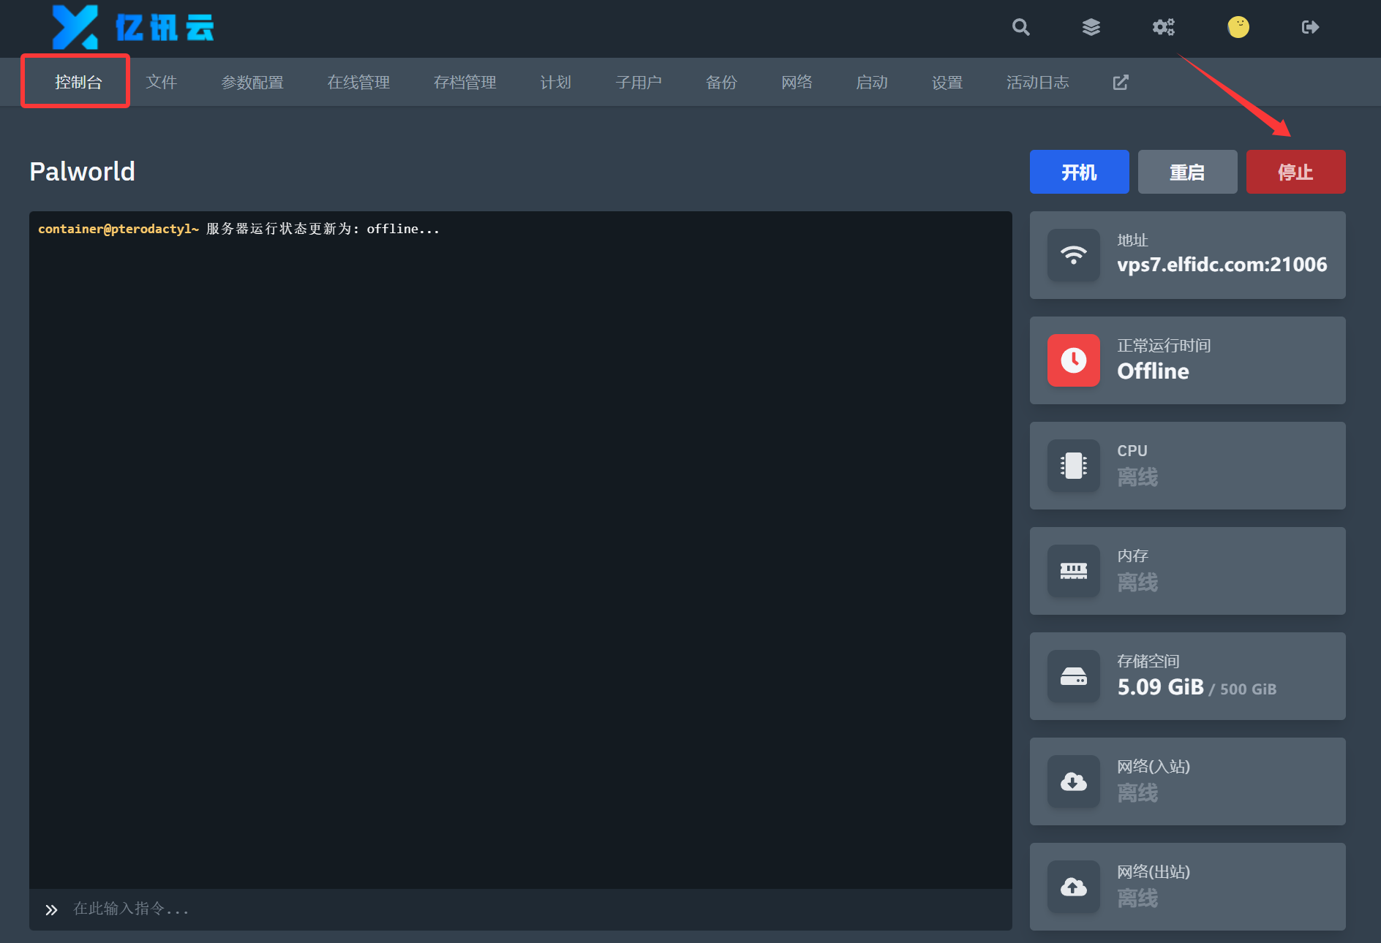Viewport: 1381px width, 943px height.
Task: Open the 设置 tab
Action: click(x=947, y=82)
